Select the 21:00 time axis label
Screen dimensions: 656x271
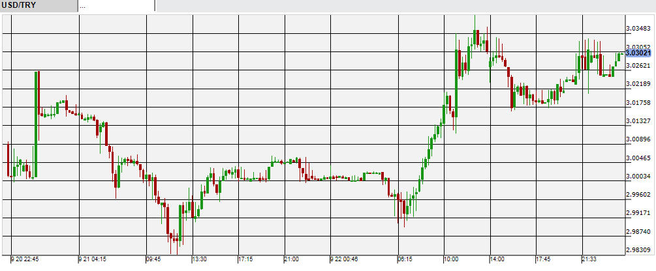(291, 259)
